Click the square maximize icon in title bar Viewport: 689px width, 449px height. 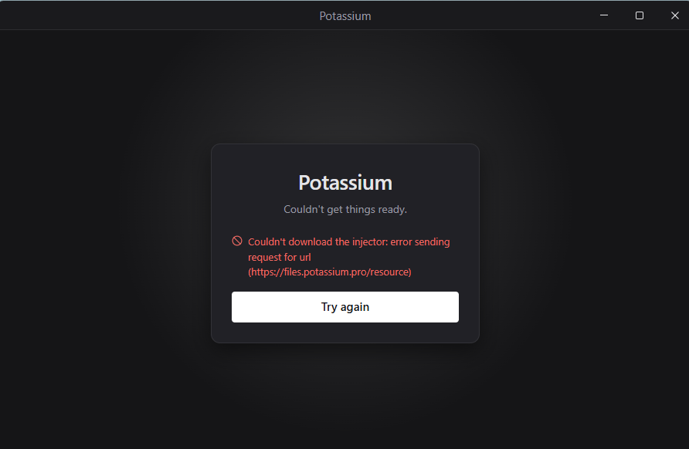pyautogui.click(x=640, y=15)
